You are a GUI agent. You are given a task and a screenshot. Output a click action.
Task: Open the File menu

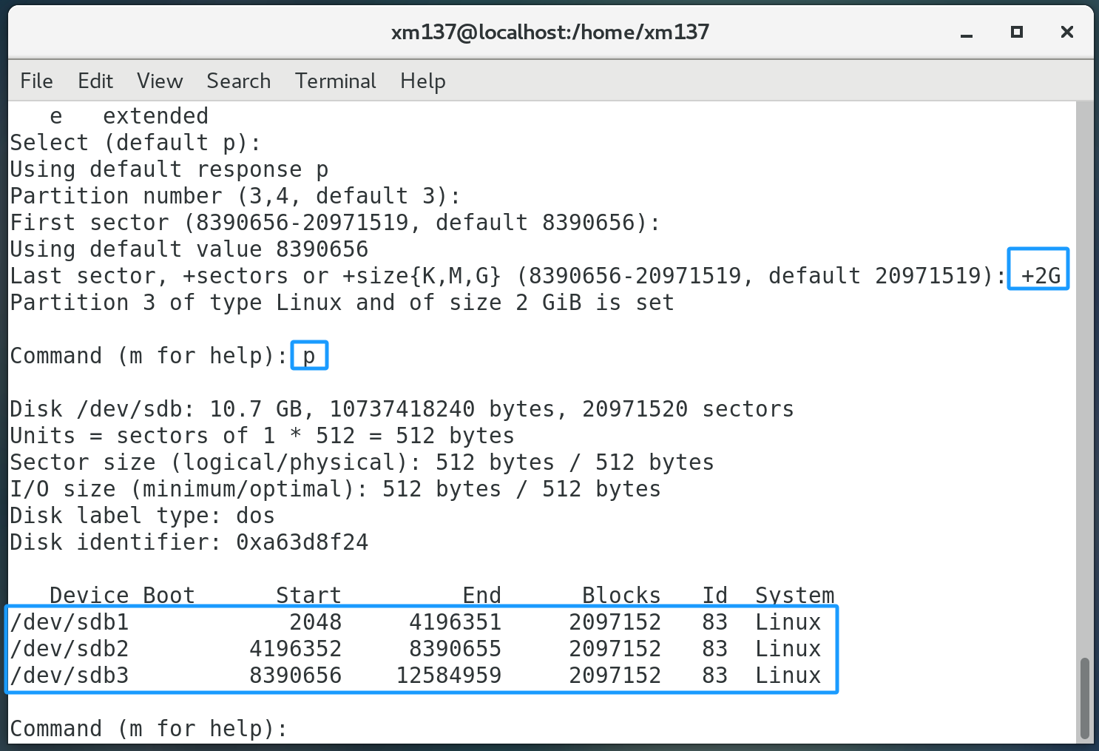(36, 81)
